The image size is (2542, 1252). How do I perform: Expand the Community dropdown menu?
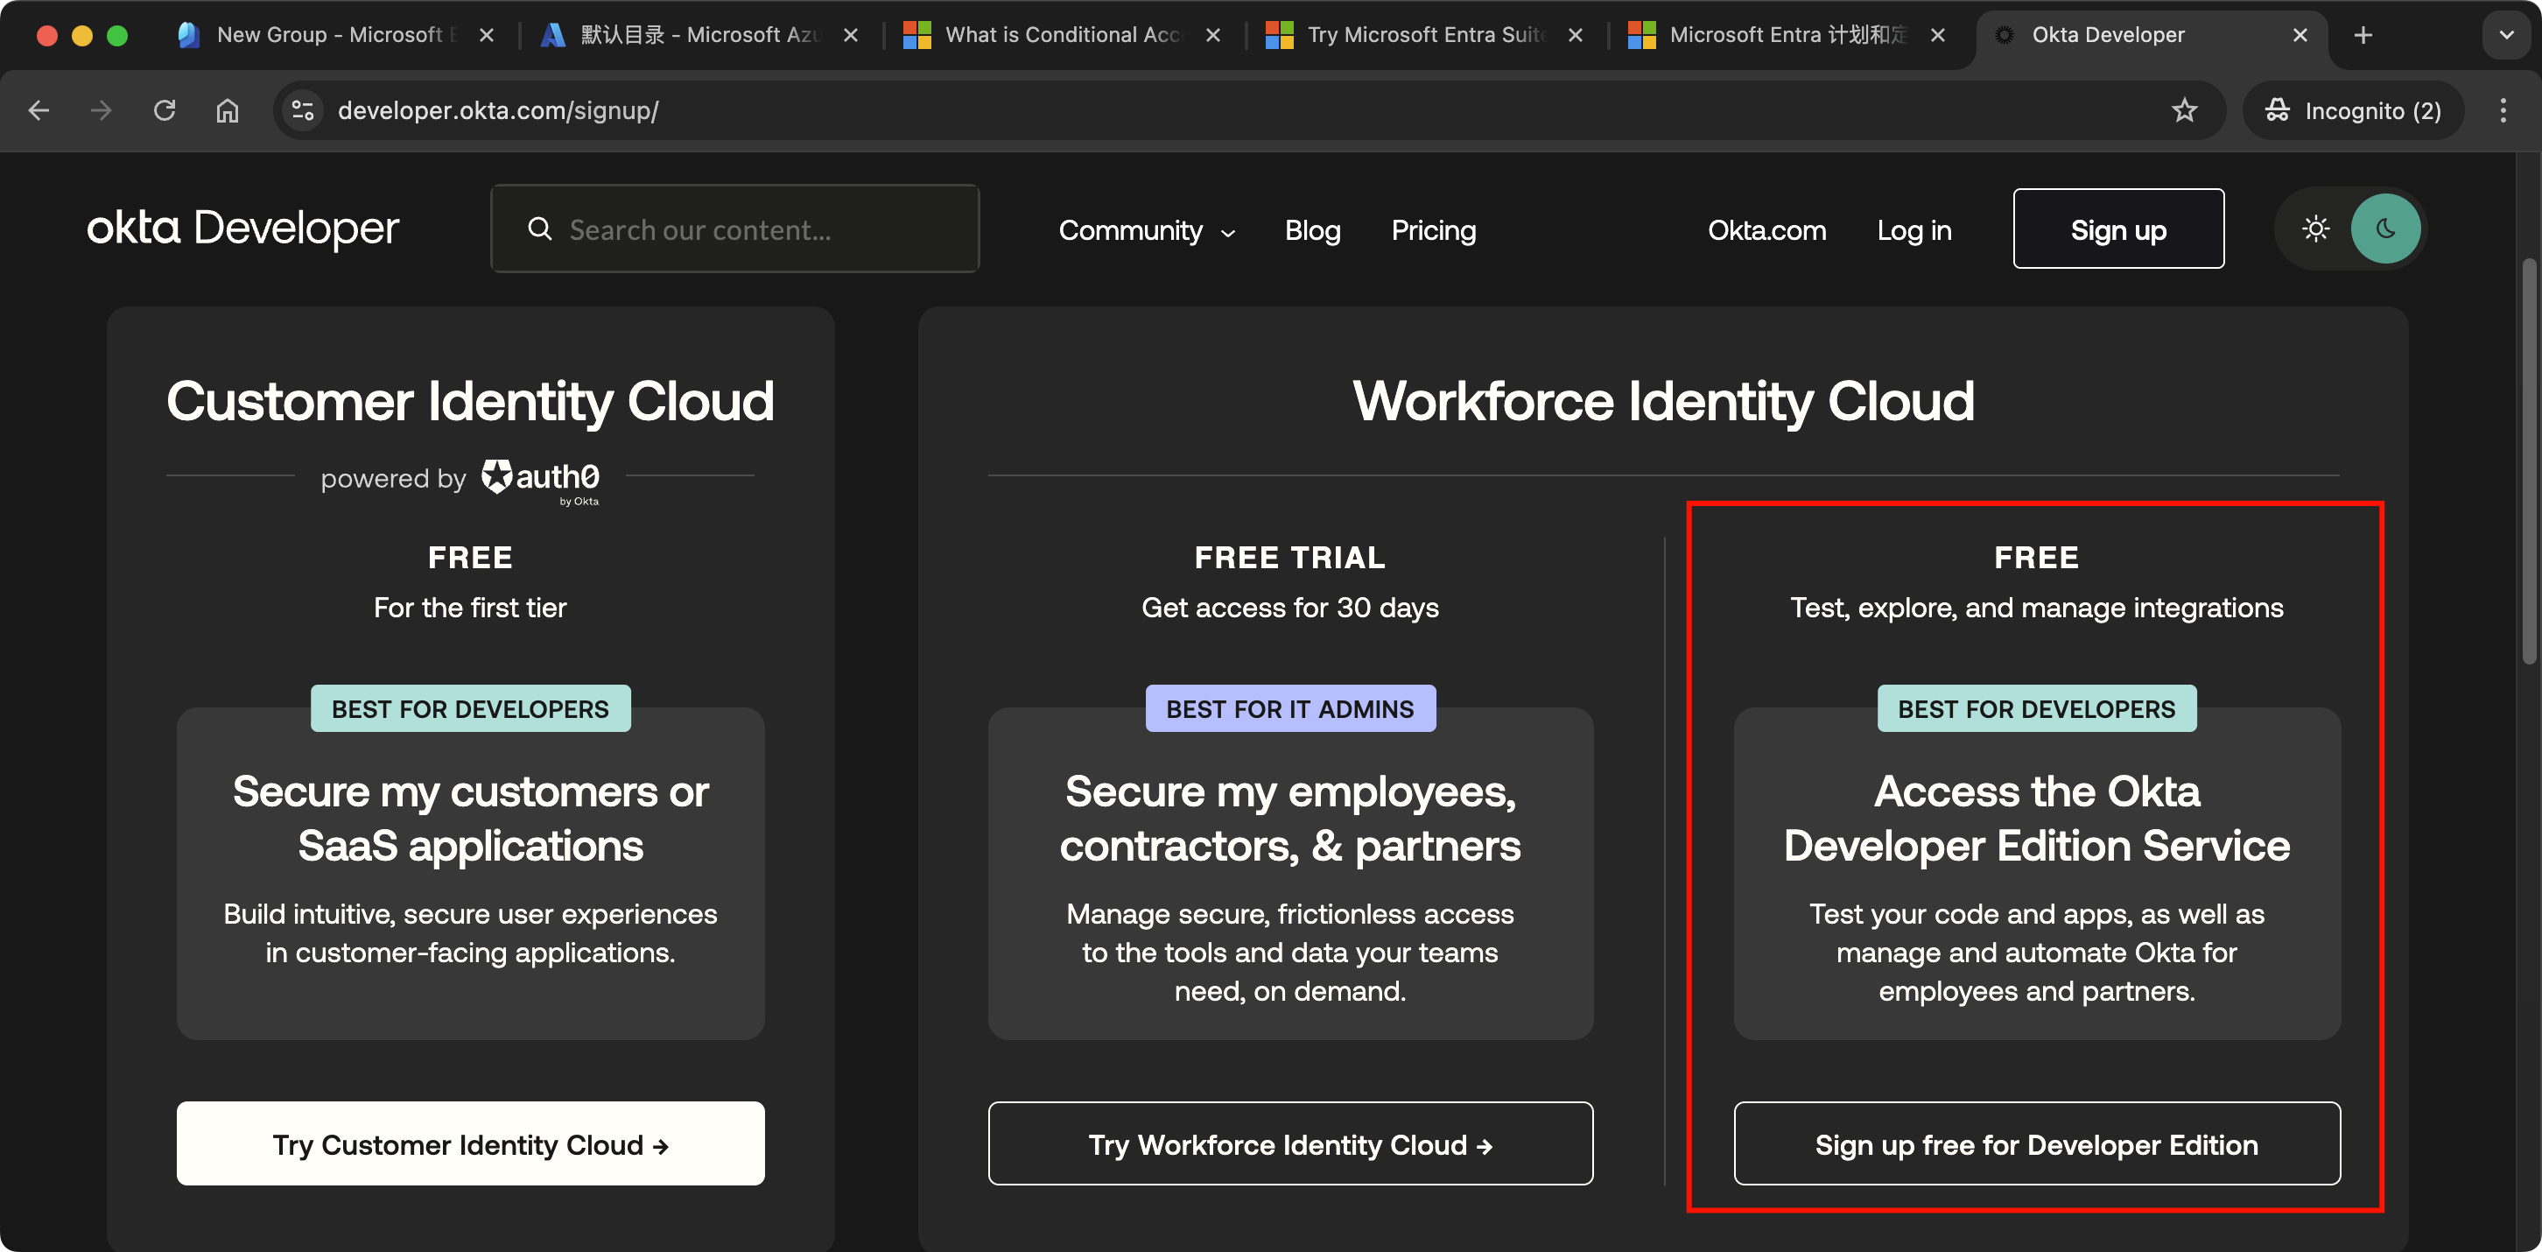[x=1146, y=230]
